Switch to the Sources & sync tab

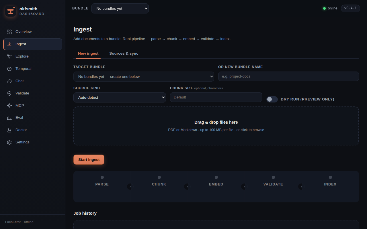coord(124,54)
